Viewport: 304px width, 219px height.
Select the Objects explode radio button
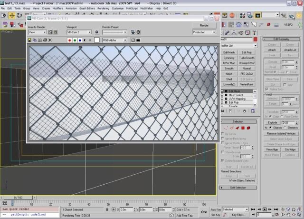tap(271, 128)
